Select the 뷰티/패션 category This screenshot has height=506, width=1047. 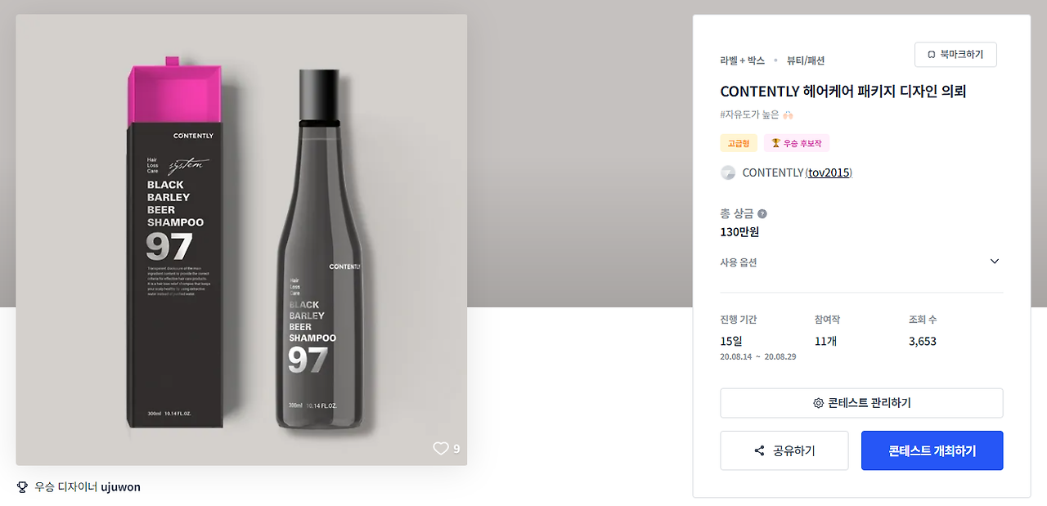(x=806, y=60)
